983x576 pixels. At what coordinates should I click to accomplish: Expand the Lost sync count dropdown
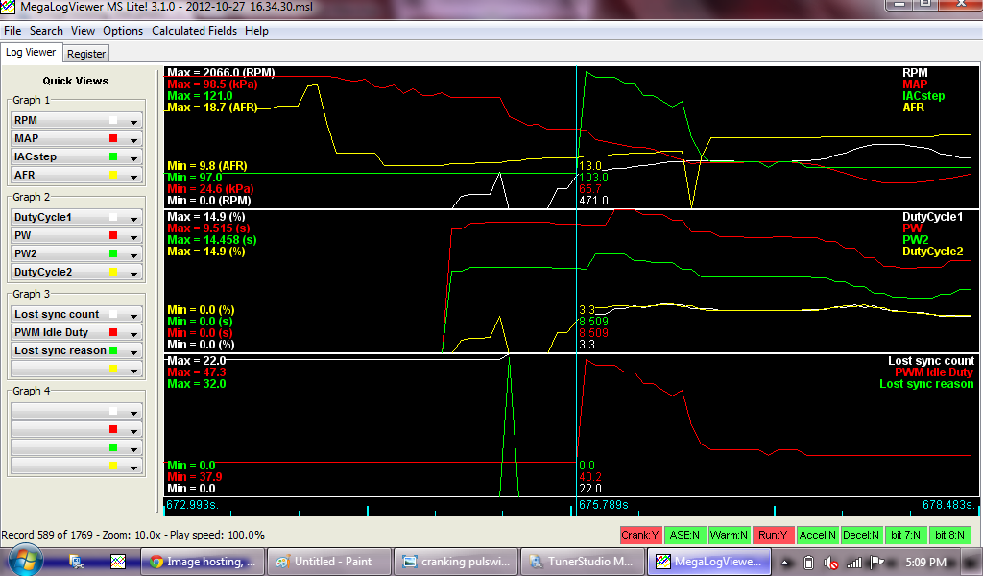point(133,315)
